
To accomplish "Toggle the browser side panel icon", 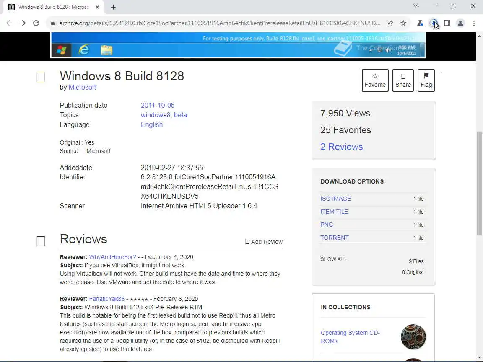I will [447, 23].
